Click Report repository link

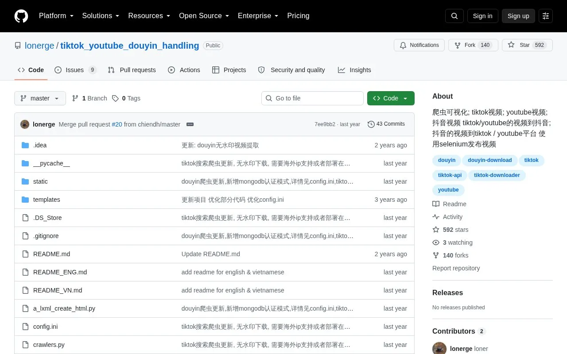click(x=456, y=268)
